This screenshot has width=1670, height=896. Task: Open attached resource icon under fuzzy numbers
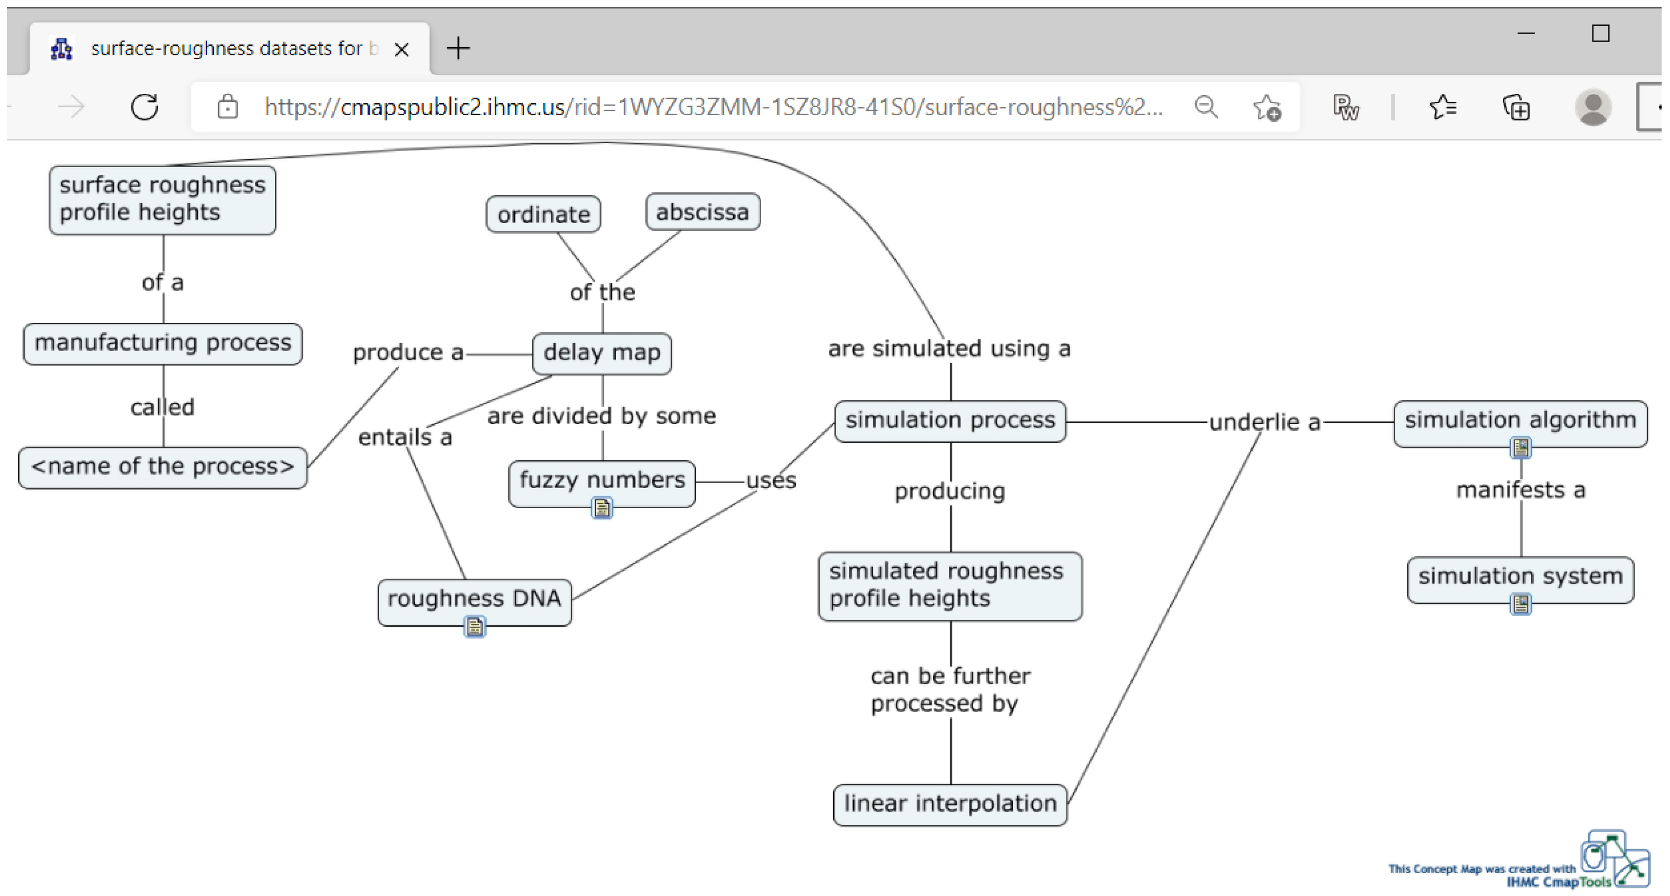[x=602, y=508]
